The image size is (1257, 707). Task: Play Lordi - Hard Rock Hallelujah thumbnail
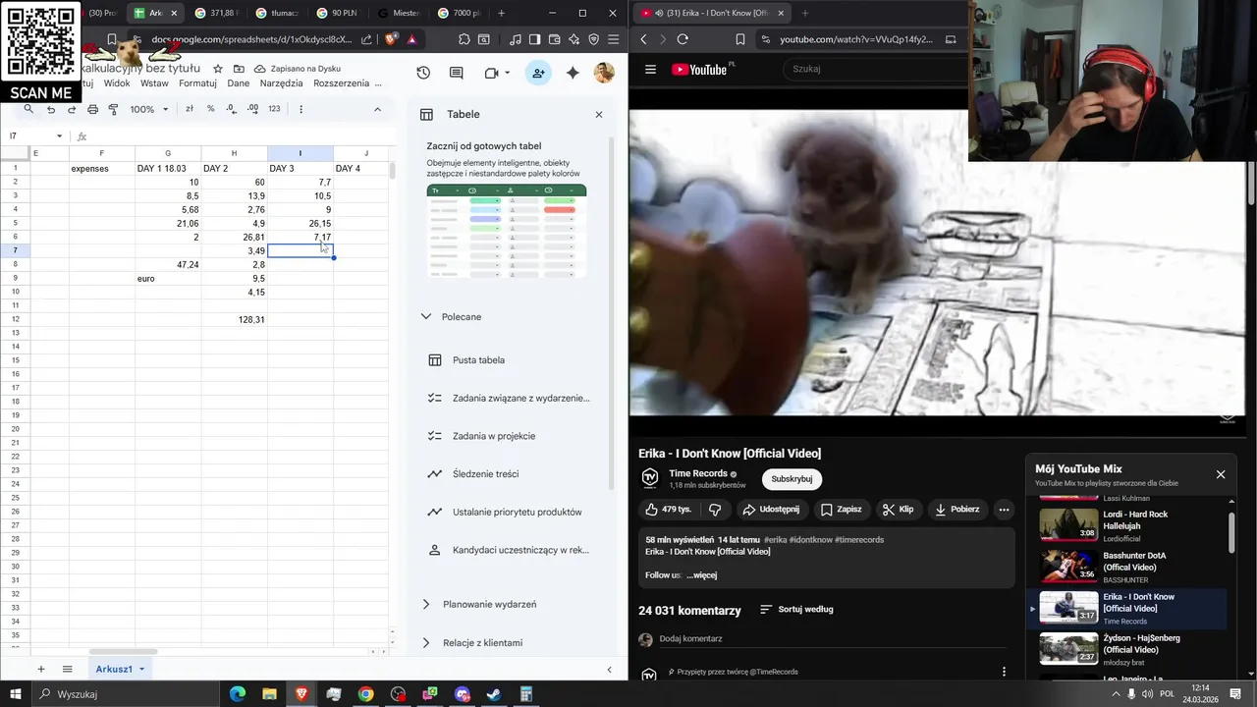tap(1068, 524)
